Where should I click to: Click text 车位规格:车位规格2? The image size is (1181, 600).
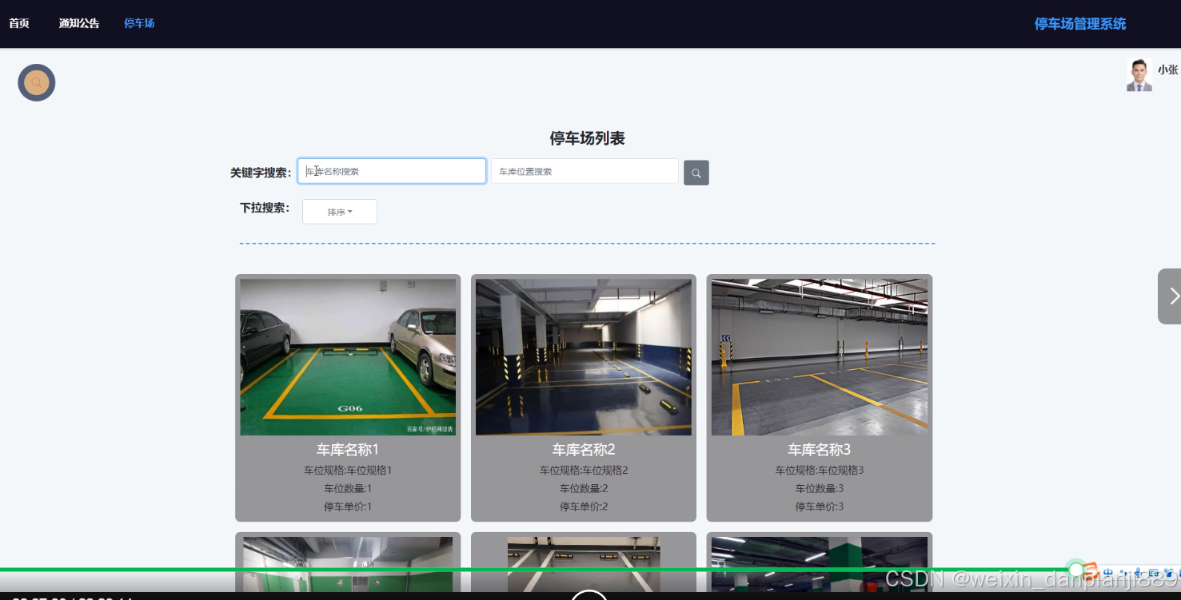584,471
